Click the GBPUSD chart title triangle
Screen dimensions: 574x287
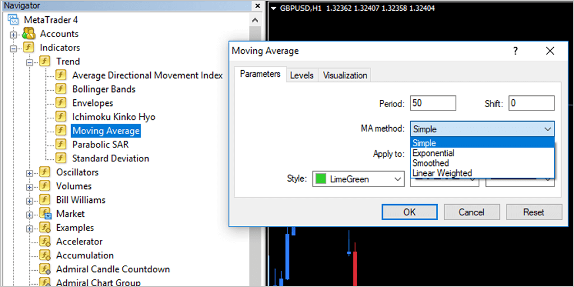click(x=273, y=8)
